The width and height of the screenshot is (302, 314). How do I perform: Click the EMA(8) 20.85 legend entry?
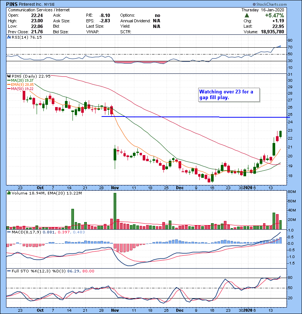pos(21,84)
